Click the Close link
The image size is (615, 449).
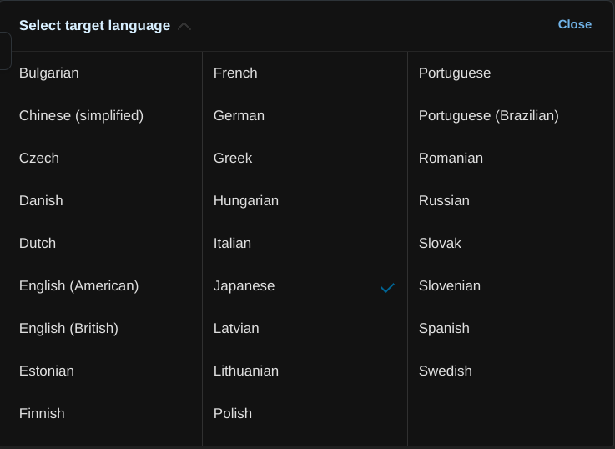point(574,24)
